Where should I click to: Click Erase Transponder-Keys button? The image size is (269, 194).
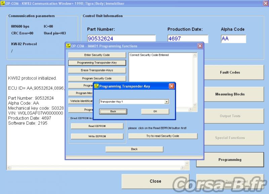(97, 70)
